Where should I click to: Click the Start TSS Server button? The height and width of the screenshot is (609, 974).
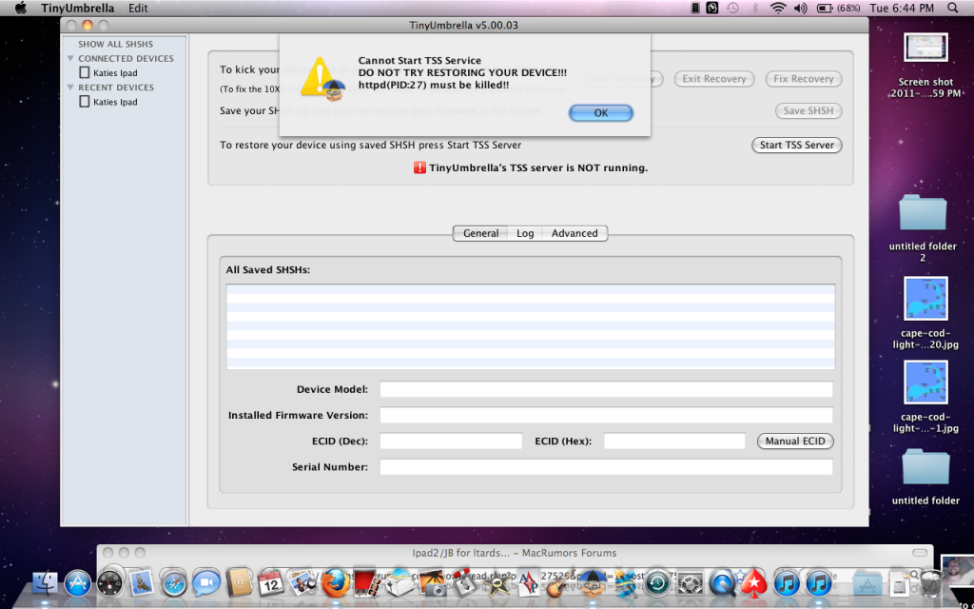point(796,145)
